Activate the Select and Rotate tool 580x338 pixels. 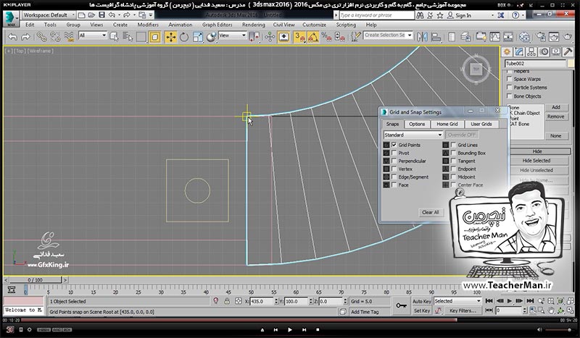click(x=184, y=37)
